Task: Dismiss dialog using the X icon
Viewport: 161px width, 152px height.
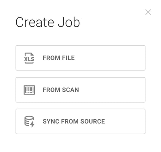Action: tap(148, 12)
